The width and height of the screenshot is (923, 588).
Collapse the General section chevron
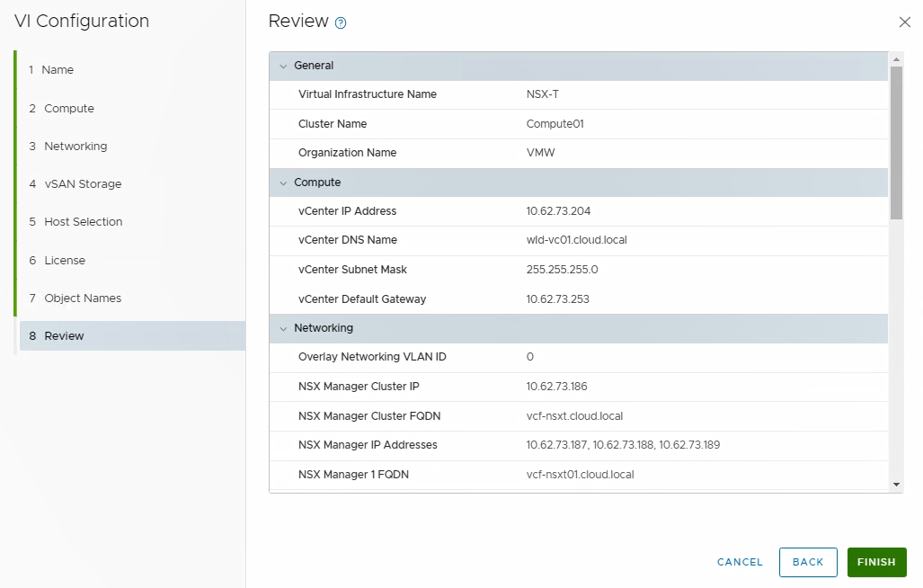(x=283, y=66)
